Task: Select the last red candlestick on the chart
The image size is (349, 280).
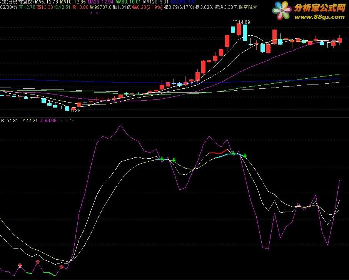Action: [340, 40]
